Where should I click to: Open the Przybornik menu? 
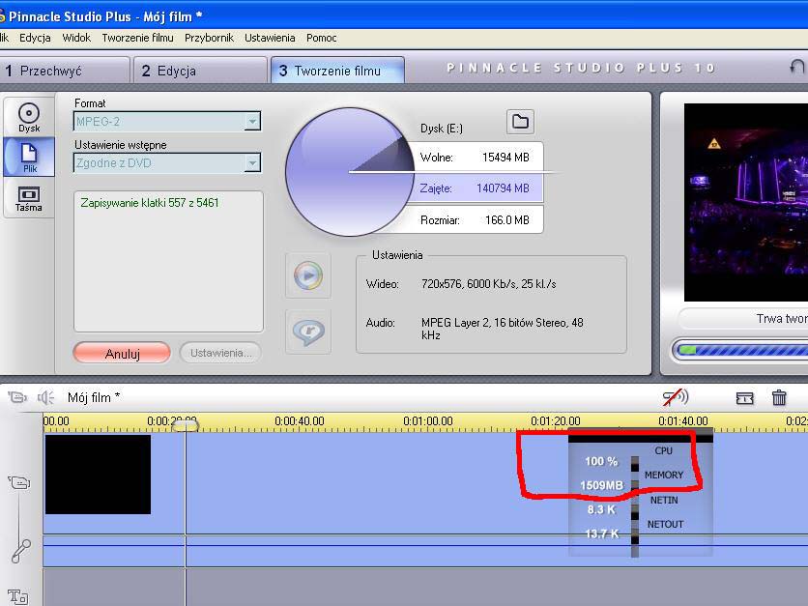coord(209,38)
